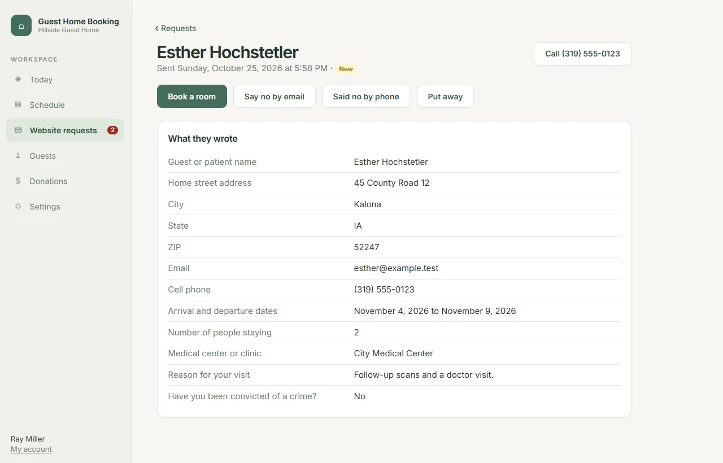Go back to Requests
The width and height of the screenshot is (723, 463).
[176, 28]
